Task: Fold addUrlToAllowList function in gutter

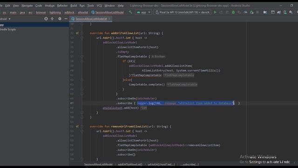Action: click(82, 33)
